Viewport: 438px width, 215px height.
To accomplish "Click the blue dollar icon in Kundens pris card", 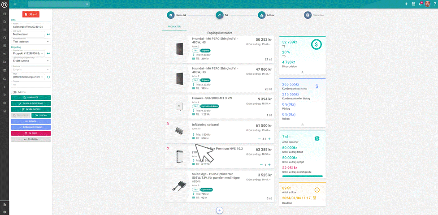I will click(317, 86).
